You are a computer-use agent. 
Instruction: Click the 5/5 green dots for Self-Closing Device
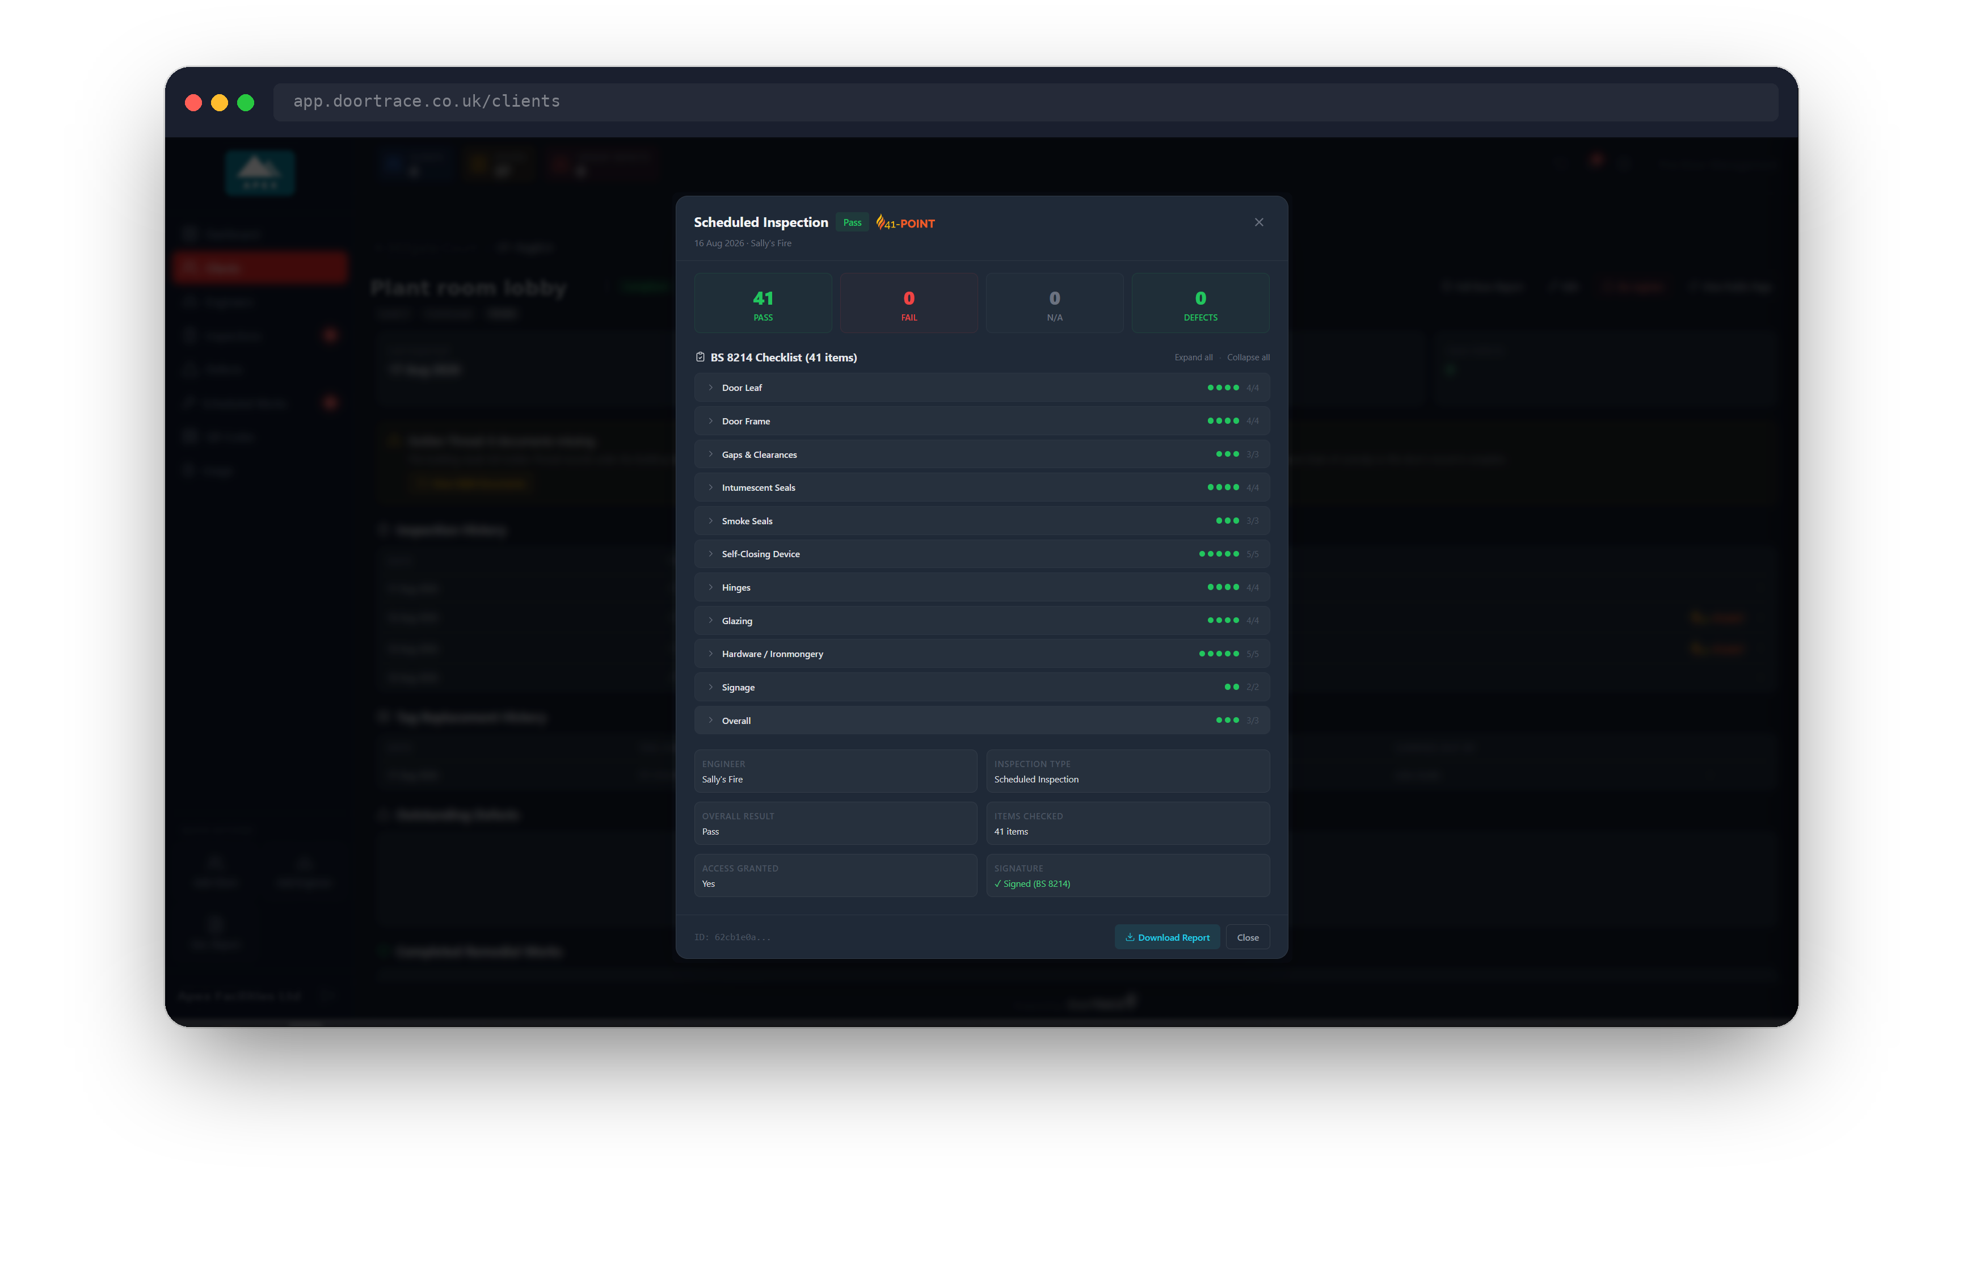pos(1219,554)
